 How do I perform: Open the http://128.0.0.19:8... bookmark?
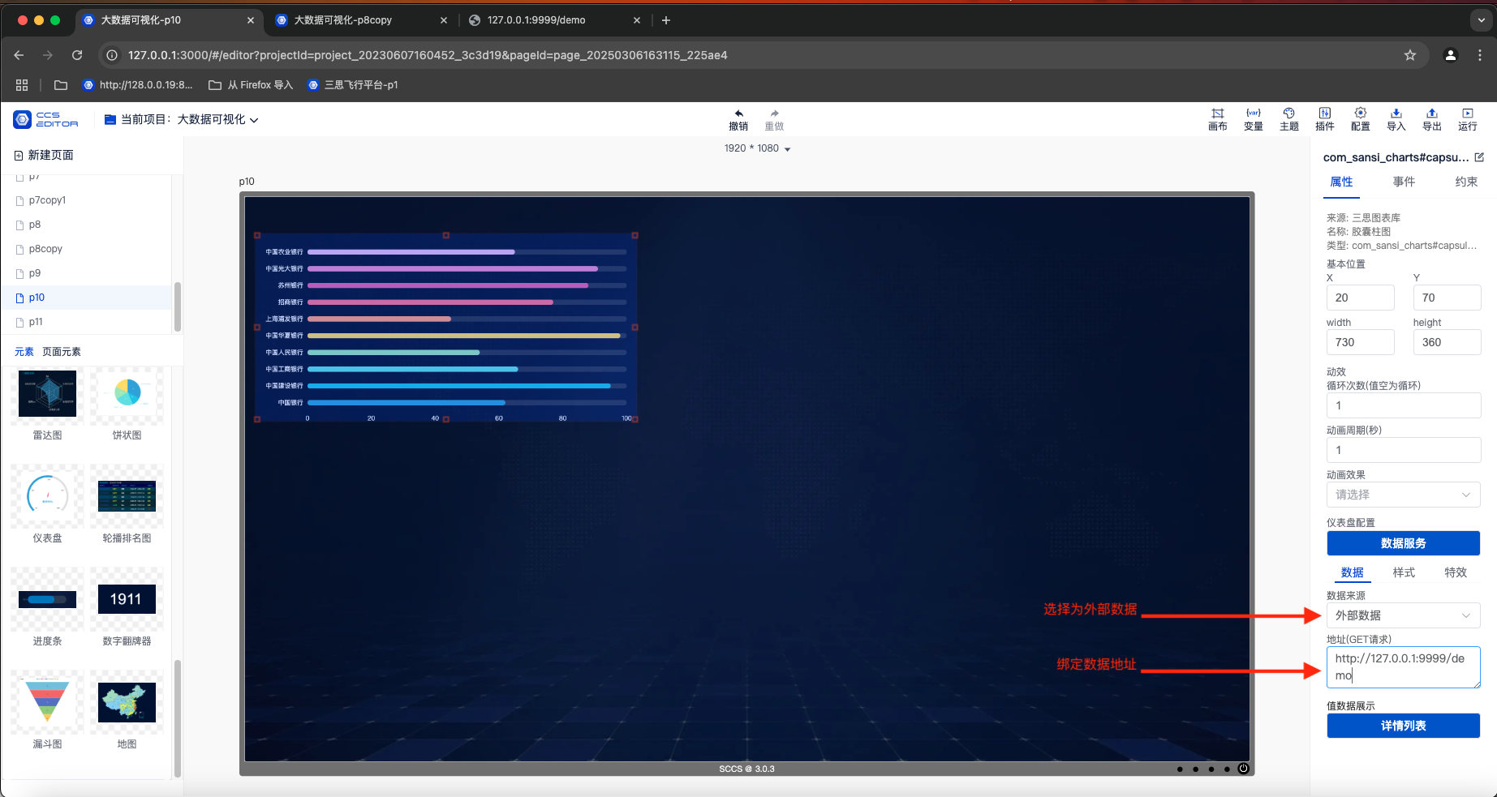(138, 84)
